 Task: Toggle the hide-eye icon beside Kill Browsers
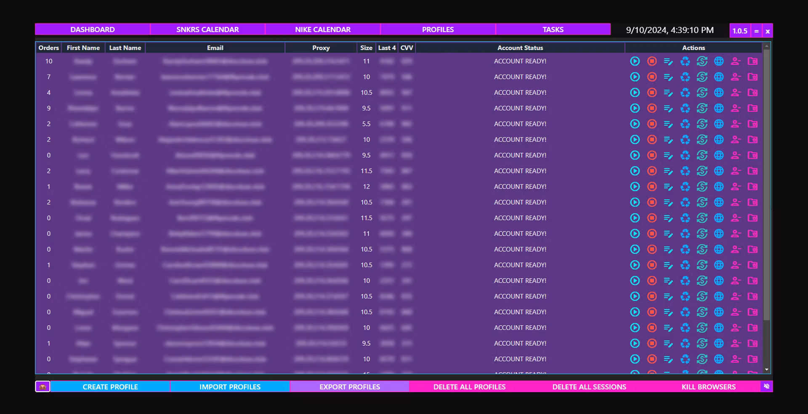click(766, 386)
